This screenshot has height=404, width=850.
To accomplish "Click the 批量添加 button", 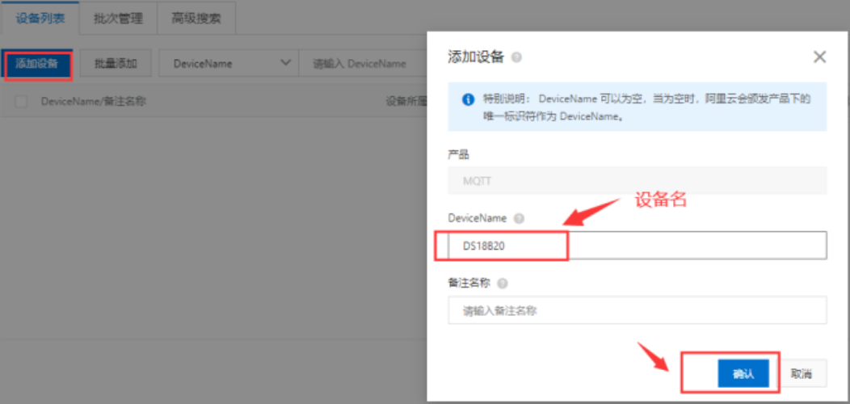I will [x=116, y=64].
